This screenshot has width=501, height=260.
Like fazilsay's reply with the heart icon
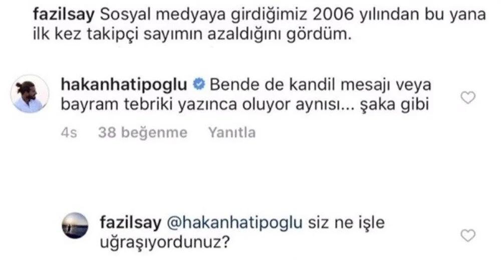(x=468, y=236)
